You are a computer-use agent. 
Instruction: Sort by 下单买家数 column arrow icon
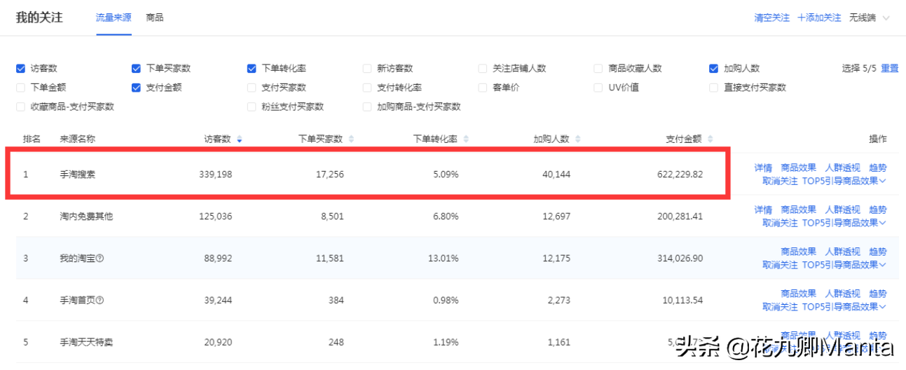click(352, 139)
